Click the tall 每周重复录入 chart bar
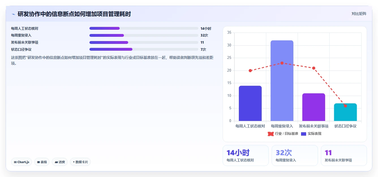Screen dimensions: 378x177 point(282,81)
